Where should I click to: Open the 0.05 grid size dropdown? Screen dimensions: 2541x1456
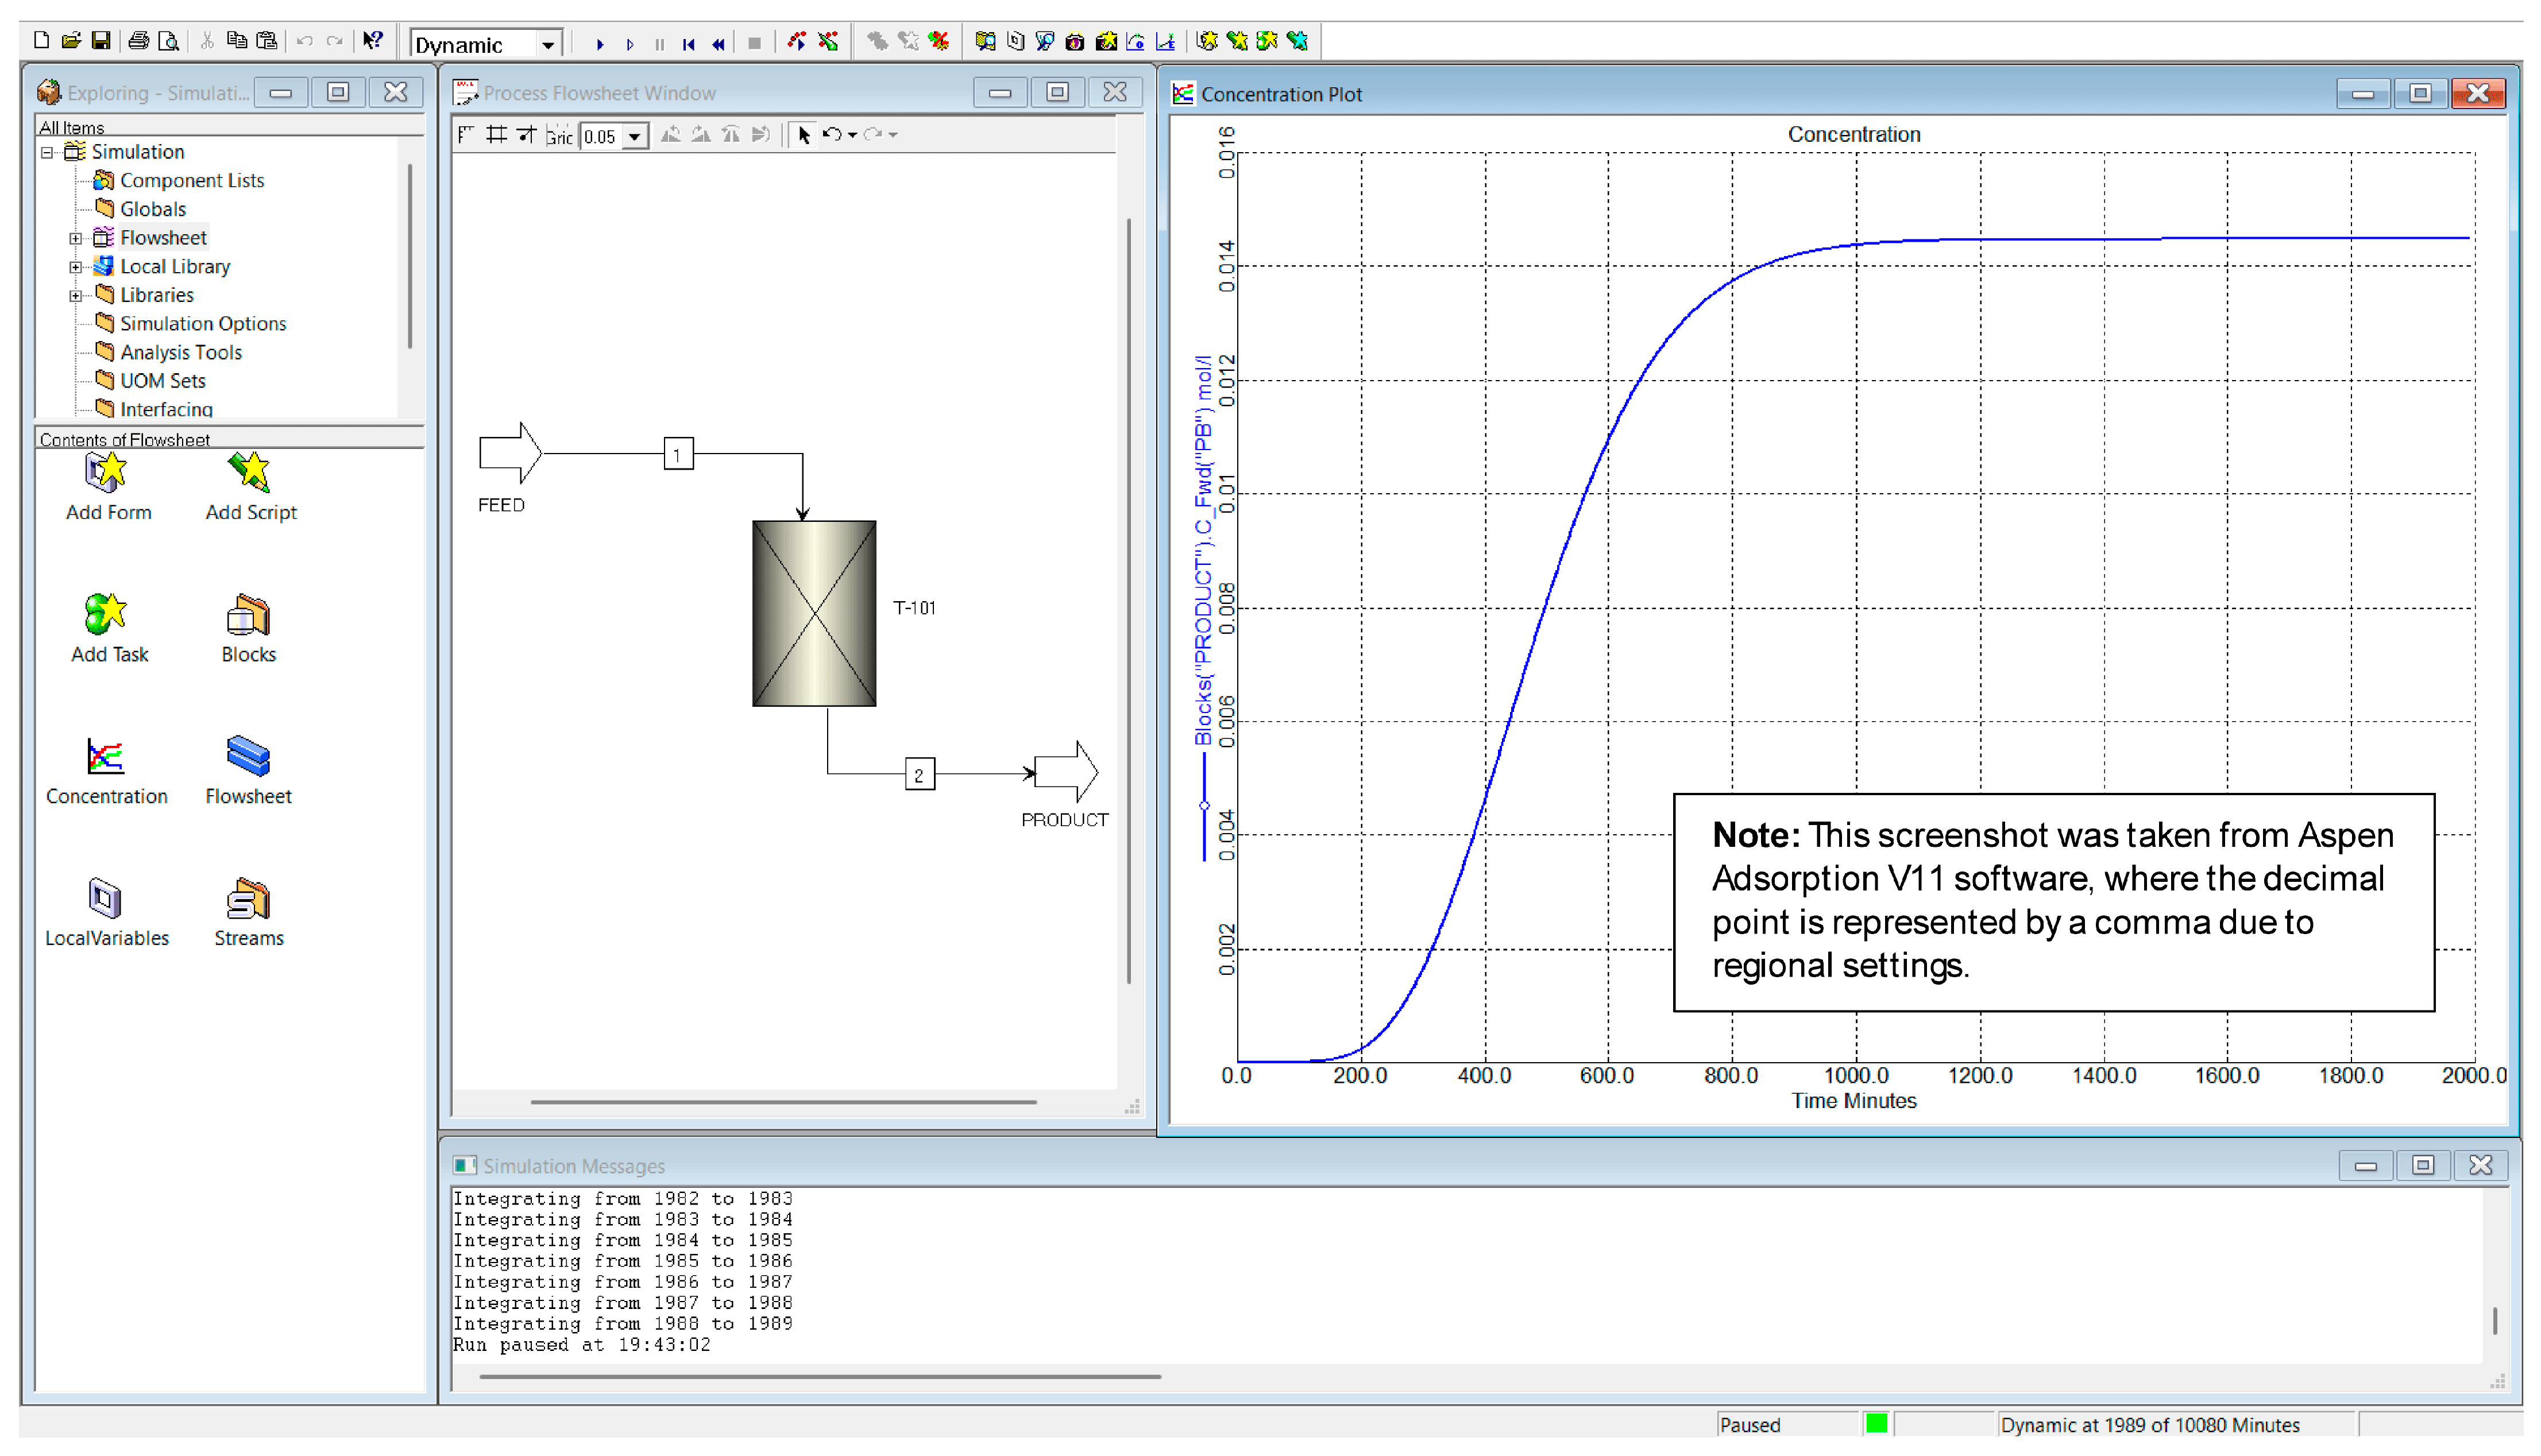[634, 137]
